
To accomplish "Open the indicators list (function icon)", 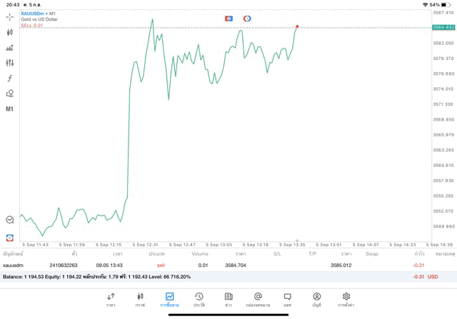I will coord(10,78).
